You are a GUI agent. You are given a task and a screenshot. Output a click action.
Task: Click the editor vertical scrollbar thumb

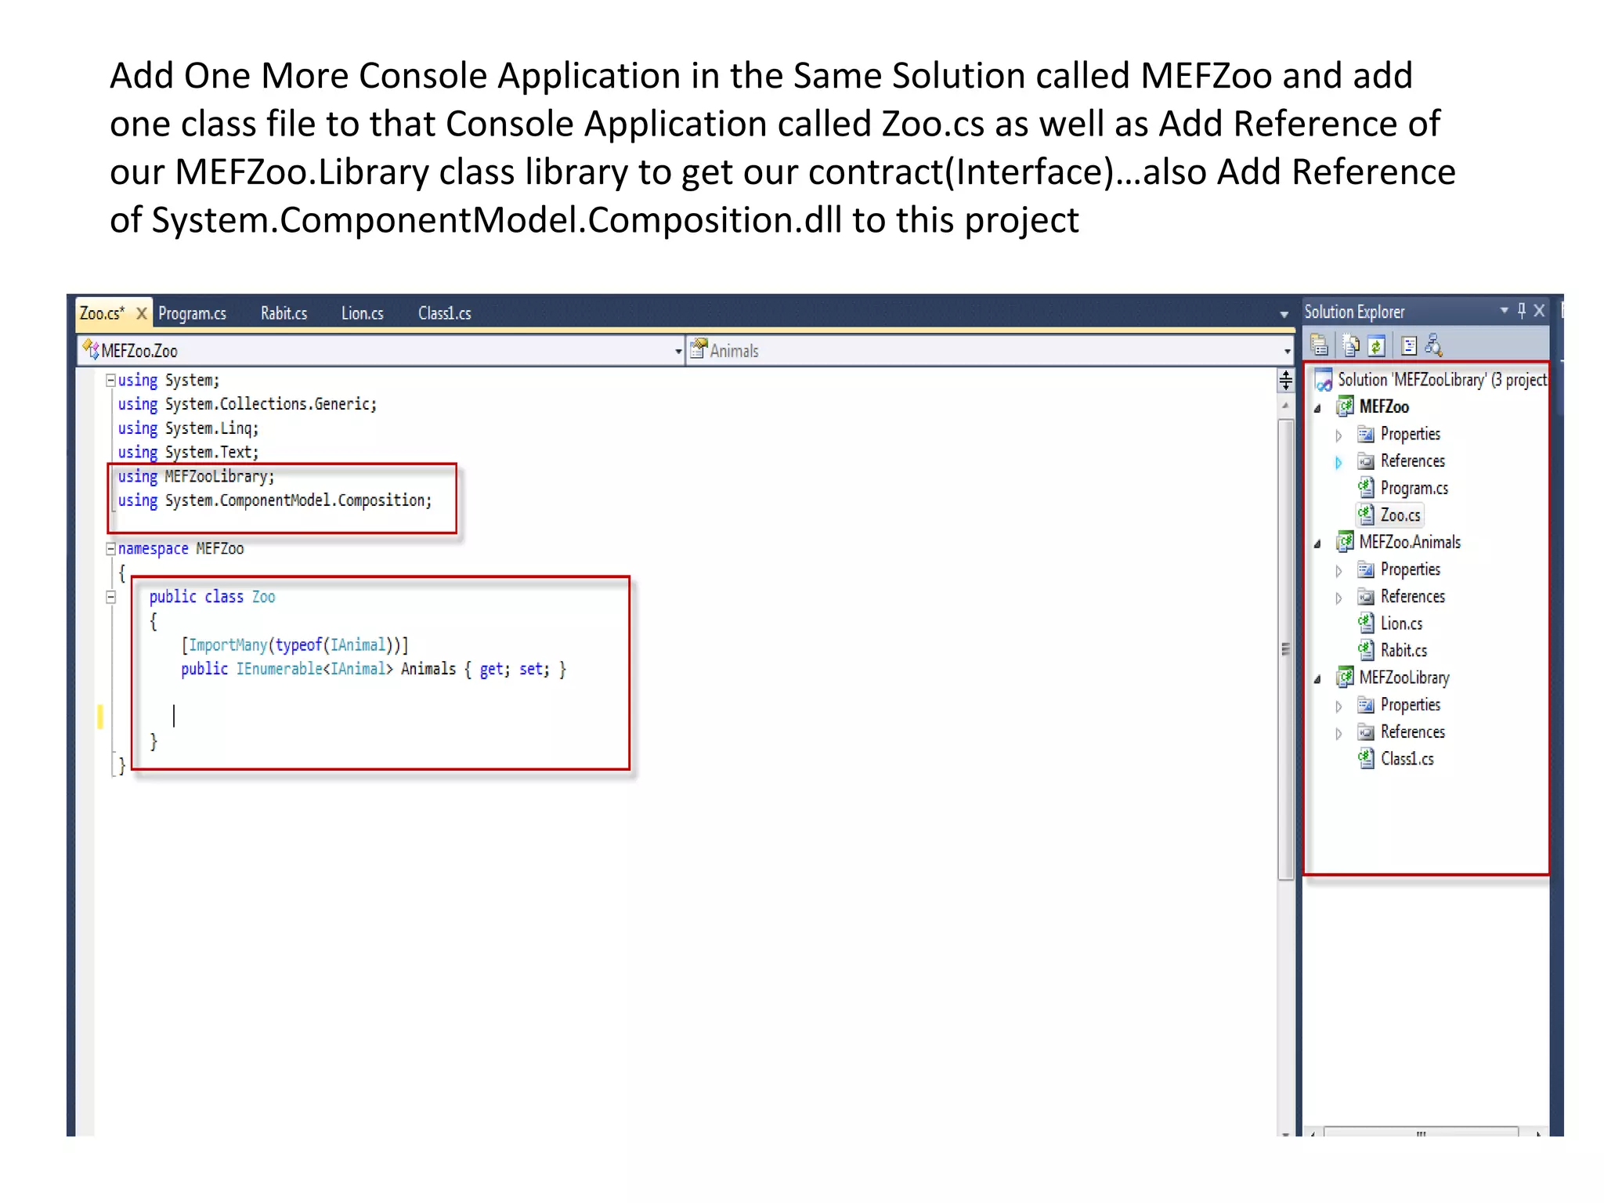pos(1285,648)
